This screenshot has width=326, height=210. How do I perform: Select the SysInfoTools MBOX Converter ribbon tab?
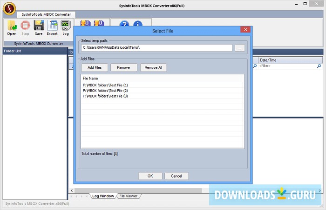pyautogui.click(x=46, y=14)
